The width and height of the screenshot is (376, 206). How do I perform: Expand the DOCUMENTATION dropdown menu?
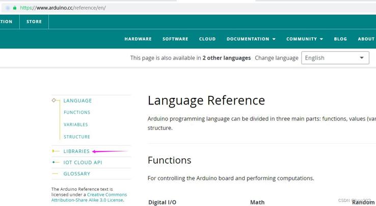[x=251, y=39]
